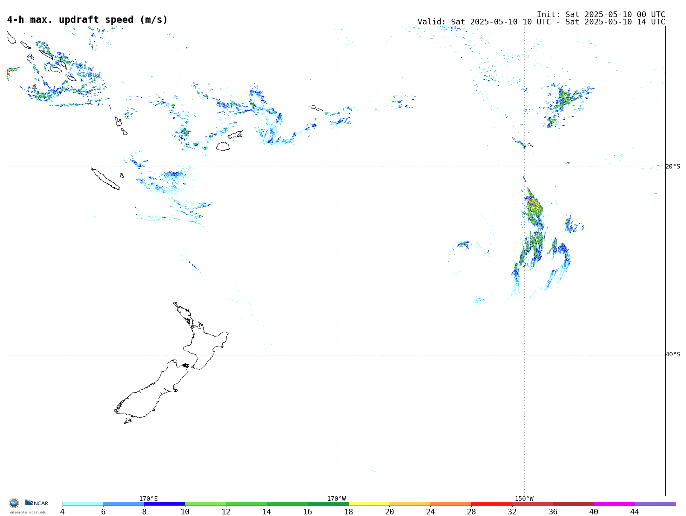Select the light blue 6-8 colorbar swatch

(x=124, y=504)
